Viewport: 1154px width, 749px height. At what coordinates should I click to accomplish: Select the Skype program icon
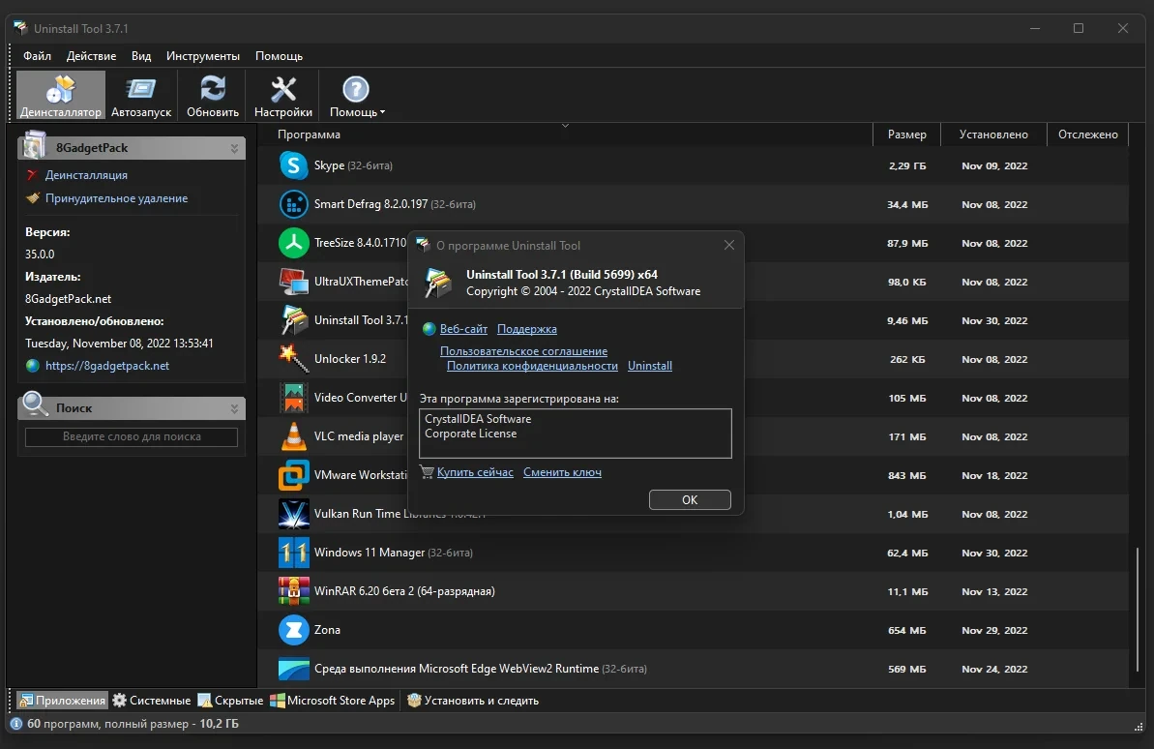(294, 165)
